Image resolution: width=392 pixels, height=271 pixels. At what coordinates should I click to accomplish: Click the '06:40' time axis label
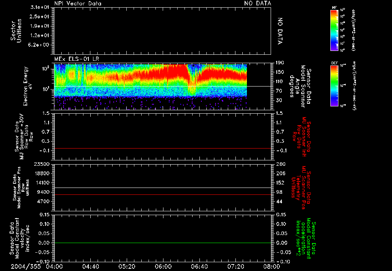coord(199,266)
